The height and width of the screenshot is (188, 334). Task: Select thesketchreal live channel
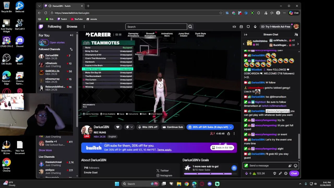(56, 163)
